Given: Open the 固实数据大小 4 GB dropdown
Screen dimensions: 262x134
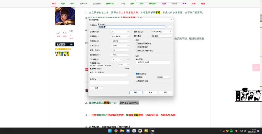Looking at the screenshot, I should 120,55.
